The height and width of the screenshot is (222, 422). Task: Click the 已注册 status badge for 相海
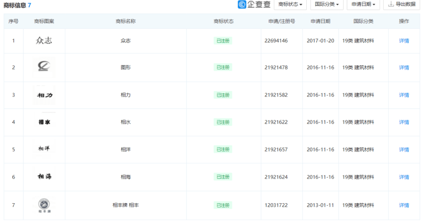tap(223, 177)
